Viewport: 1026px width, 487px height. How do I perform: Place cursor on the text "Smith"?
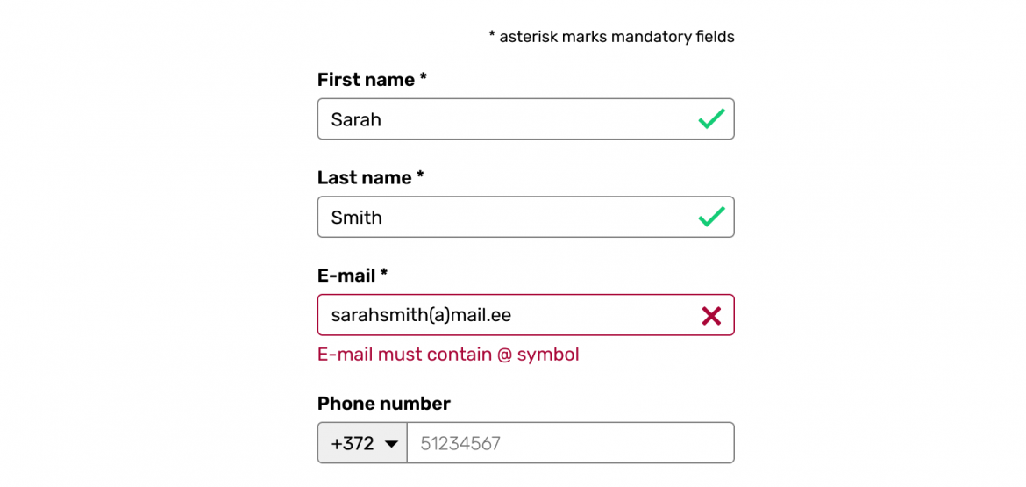pyautogui.click(x=356, y=218)
